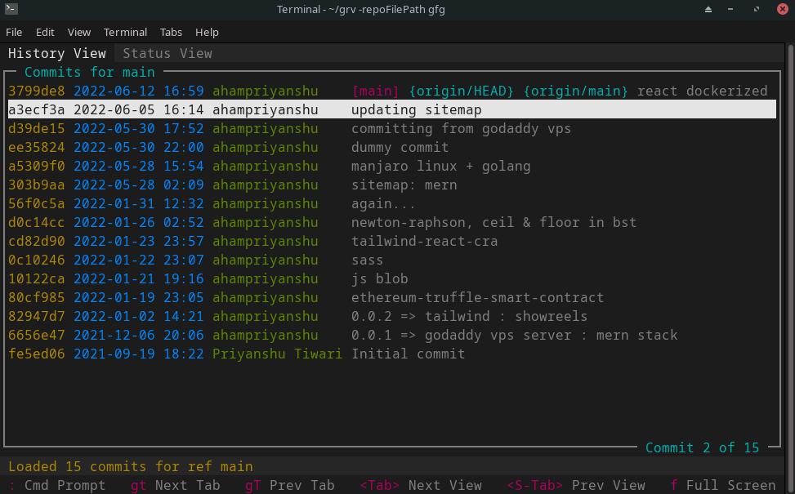The width and height of the screenshot is (795, 494).
Task: Maximize the Terminal window
Action: (x=757, y=9)
